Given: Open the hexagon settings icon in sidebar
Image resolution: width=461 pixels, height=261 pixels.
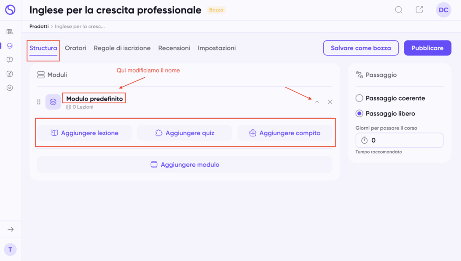Looking at the screenshot, I should (10, 88).
